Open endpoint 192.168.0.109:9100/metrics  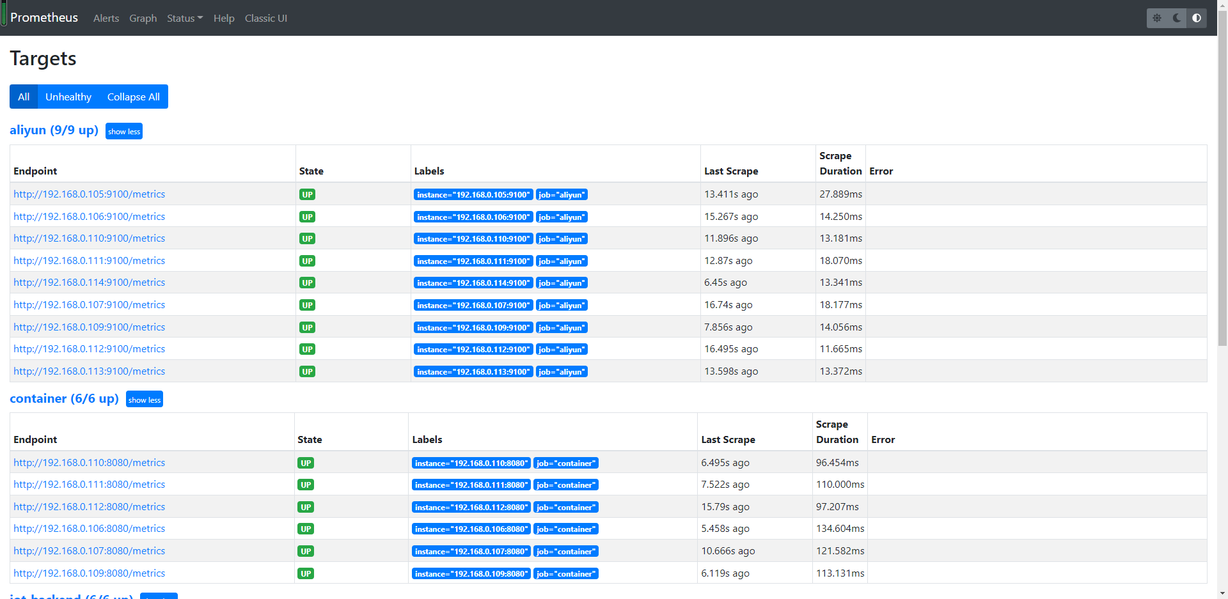pyautogui.click(x=90, y=327)
